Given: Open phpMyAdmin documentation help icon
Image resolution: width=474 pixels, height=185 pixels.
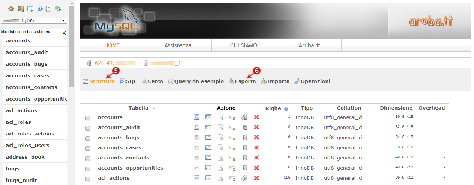Looking at the screenshot, I should point(40,8).
